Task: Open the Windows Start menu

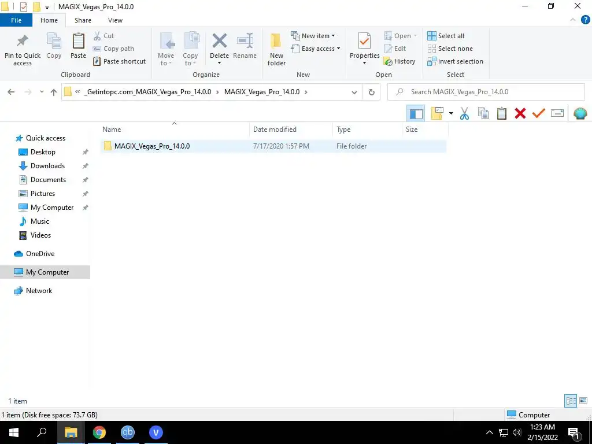Action: click(x=14, y=432)
